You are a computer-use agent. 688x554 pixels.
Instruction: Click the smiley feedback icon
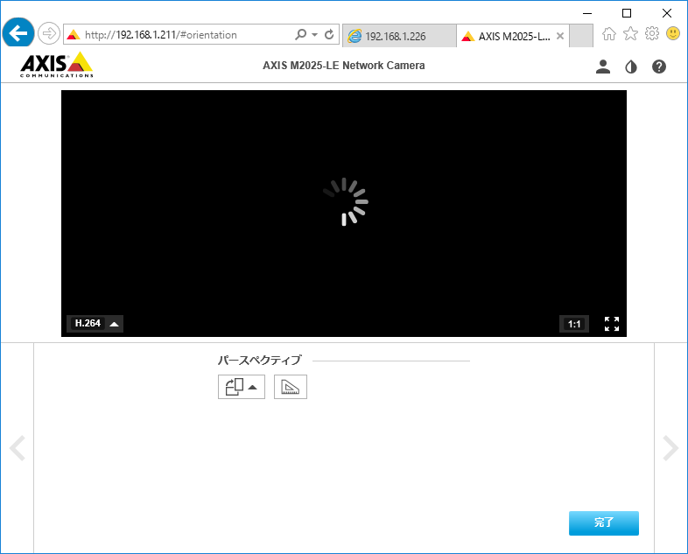pos(673,33)
